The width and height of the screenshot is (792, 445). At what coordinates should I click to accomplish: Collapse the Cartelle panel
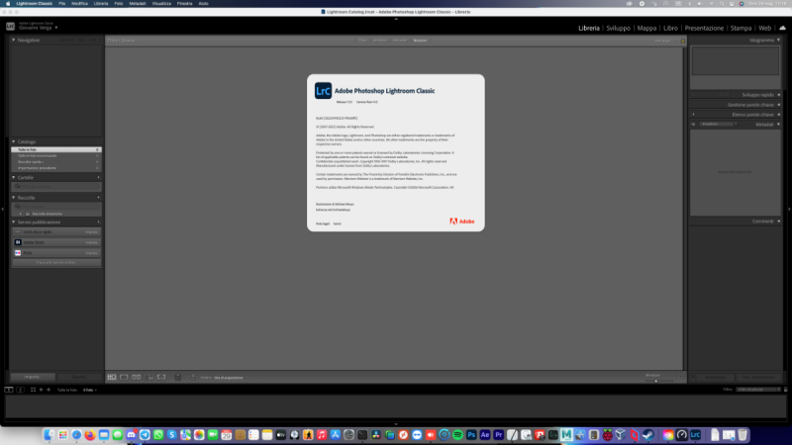click(x=14, y=178)
